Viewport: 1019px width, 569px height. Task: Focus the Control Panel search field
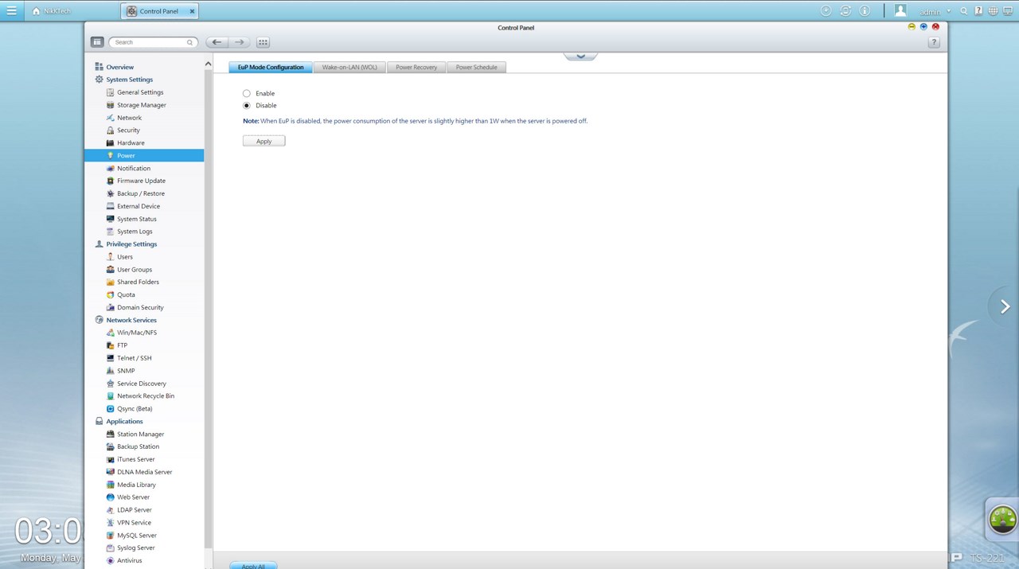pyautogui.click(x=152, y=42)
